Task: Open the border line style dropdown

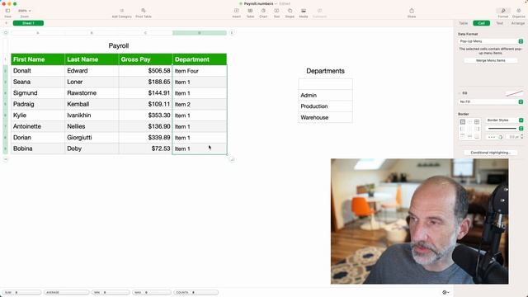Action: point(504,129)
